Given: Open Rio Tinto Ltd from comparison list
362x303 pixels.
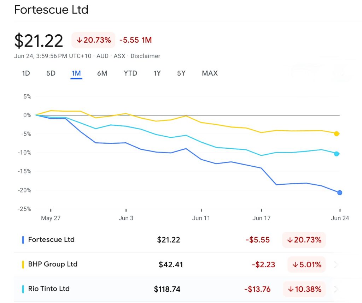Looking at the screenshot, I should click(x=49, y=289).
